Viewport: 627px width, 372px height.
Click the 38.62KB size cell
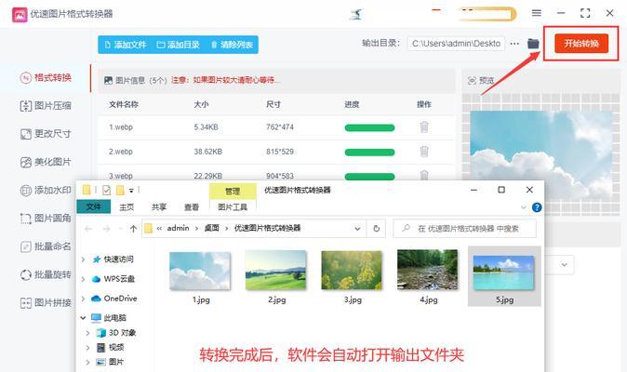click(x=208, y=152)
